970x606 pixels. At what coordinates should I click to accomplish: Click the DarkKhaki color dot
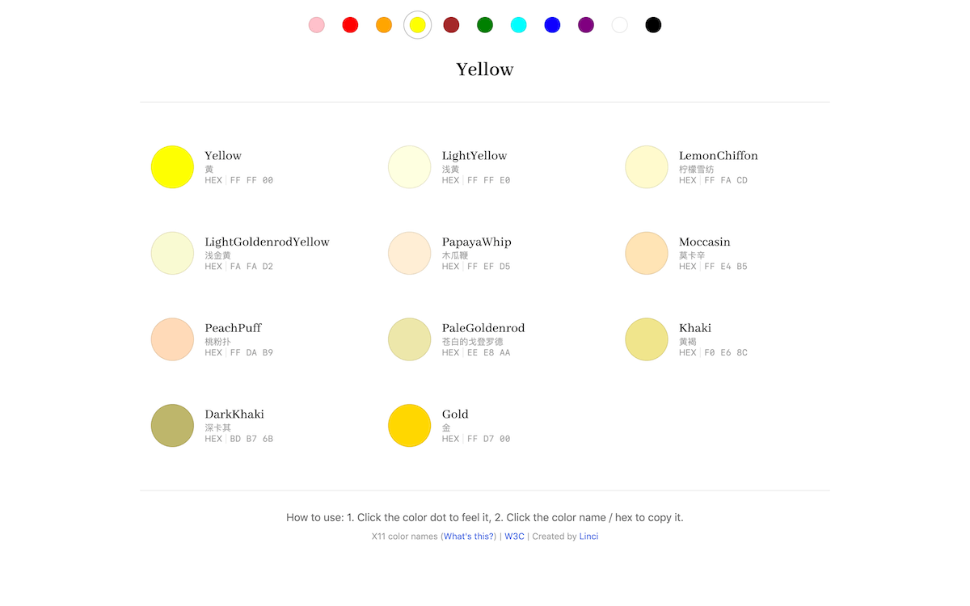tap(172, 425)
